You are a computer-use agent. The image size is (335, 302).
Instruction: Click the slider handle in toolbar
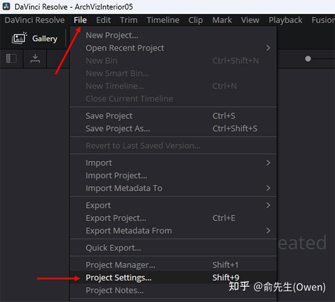point(308,59)
